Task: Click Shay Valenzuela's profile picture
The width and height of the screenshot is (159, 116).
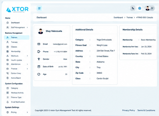Action: coord(41,31)
